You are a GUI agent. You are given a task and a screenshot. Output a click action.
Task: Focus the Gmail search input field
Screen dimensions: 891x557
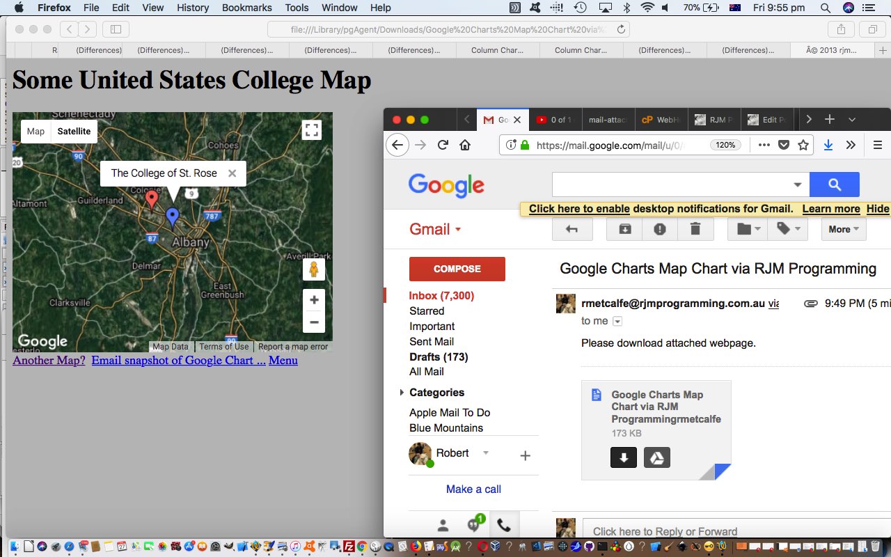click(672, 185)
